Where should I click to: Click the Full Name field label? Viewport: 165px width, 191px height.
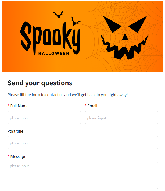[19, 106]
